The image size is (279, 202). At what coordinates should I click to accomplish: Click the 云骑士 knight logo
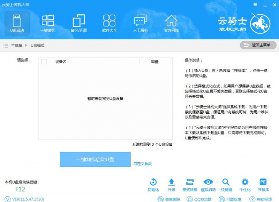[x=260, y=23]
